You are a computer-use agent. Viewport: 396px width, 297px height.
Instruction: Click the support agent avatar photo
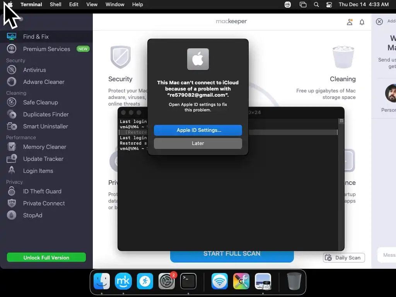[391, 93]
